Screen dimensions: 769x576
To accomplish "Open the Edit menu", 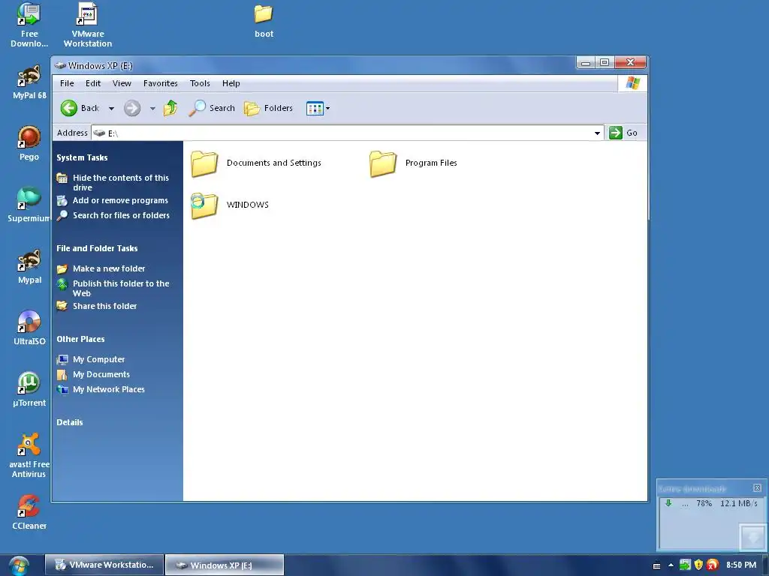I will coord(92,83).
